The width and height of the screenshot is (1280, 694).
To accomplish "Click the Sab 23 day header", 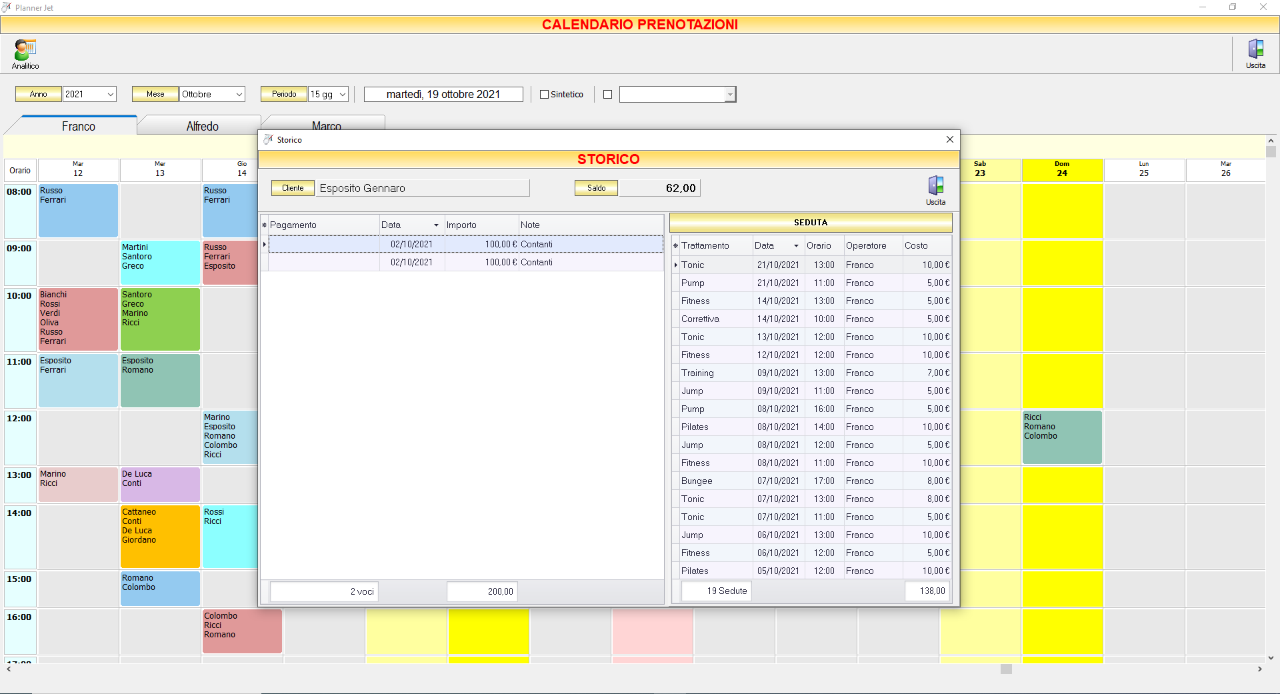I will point(980,169).
